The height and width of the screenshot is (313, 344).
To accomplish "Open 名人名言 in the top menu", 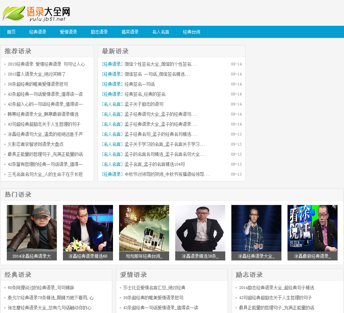I will coord(161,32).
